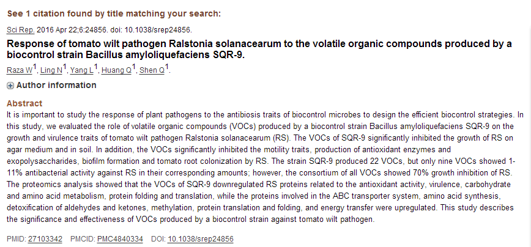Viewport: 531px width, 247px height.
Task: Open author Raza W link
Action: point(19,71)
